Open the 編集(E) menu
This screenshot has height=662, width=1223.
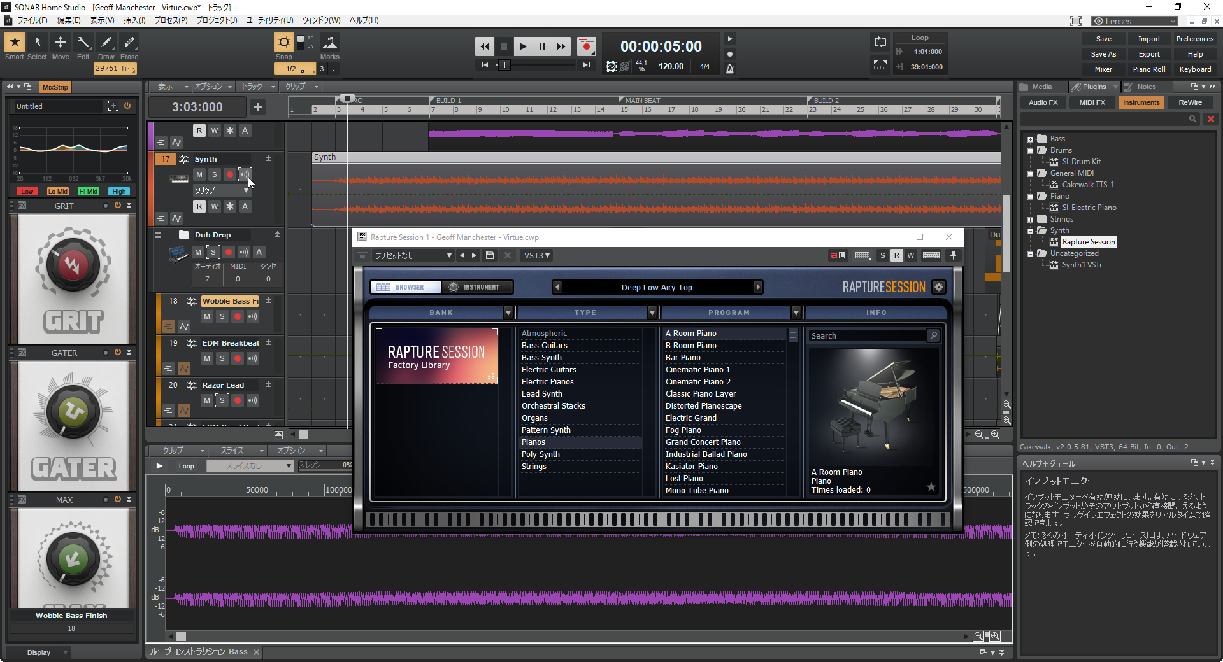[69, 20]
